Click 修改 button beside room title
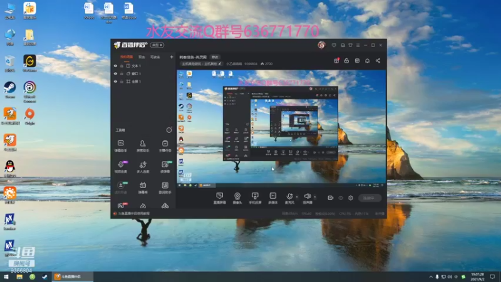 click(215, 57)
